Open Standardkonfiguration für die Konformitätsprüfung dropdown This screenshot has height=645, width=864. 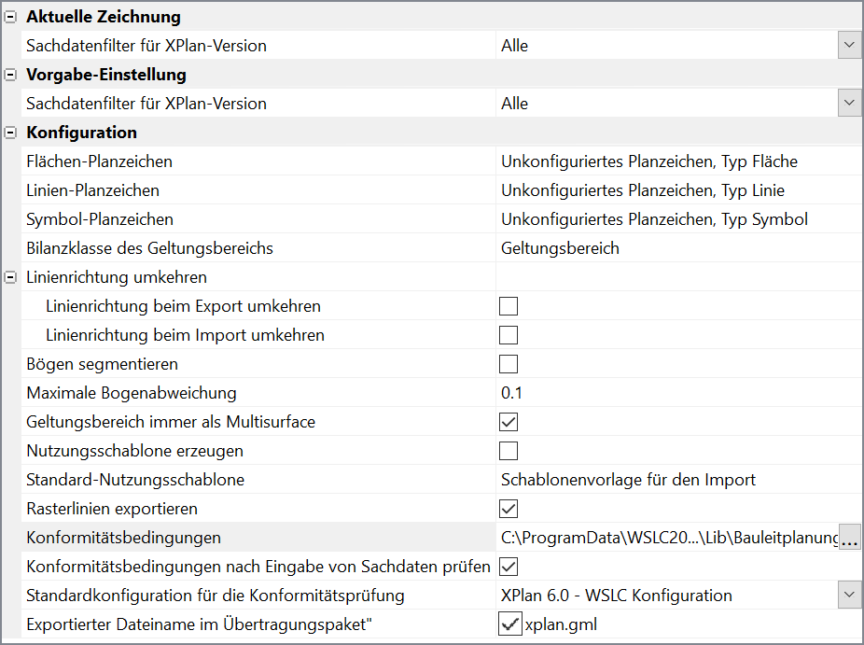[x=849, y=595]
